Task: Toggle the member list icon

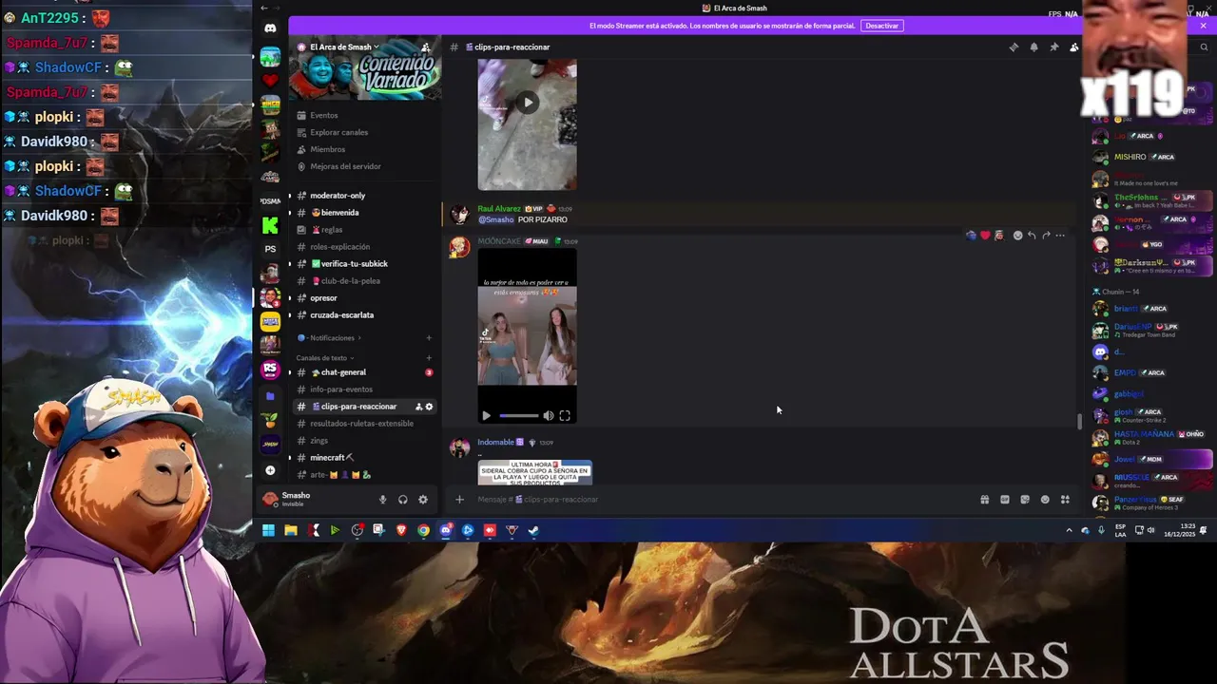Action: [x=1073, y=47]
